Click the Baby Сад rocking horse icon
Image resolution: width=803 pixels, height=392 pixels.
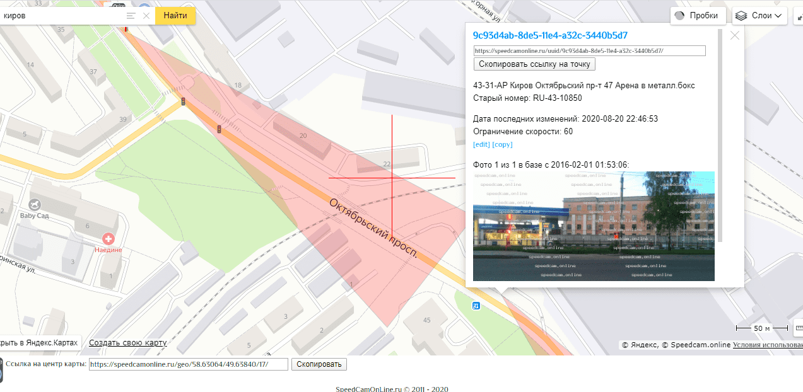click(x=34, y=205)
